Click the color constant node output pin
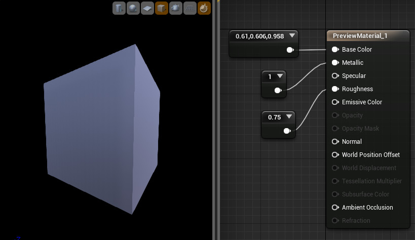 click(x=290, y=50)
